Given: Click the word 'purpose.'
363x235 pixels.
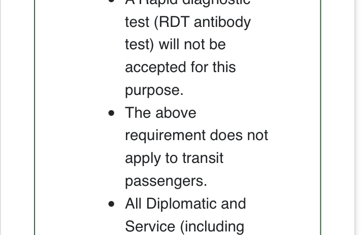Looking at the screenshot, I should (154, 90).
